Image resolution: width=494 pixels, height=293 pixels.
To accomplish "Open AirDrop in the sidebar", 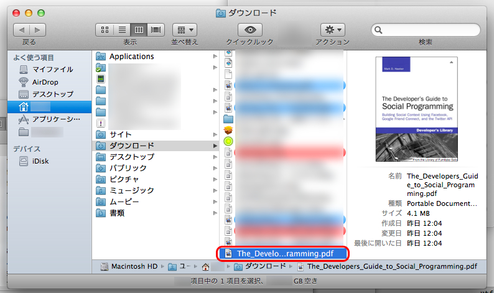I will (45, 81).
